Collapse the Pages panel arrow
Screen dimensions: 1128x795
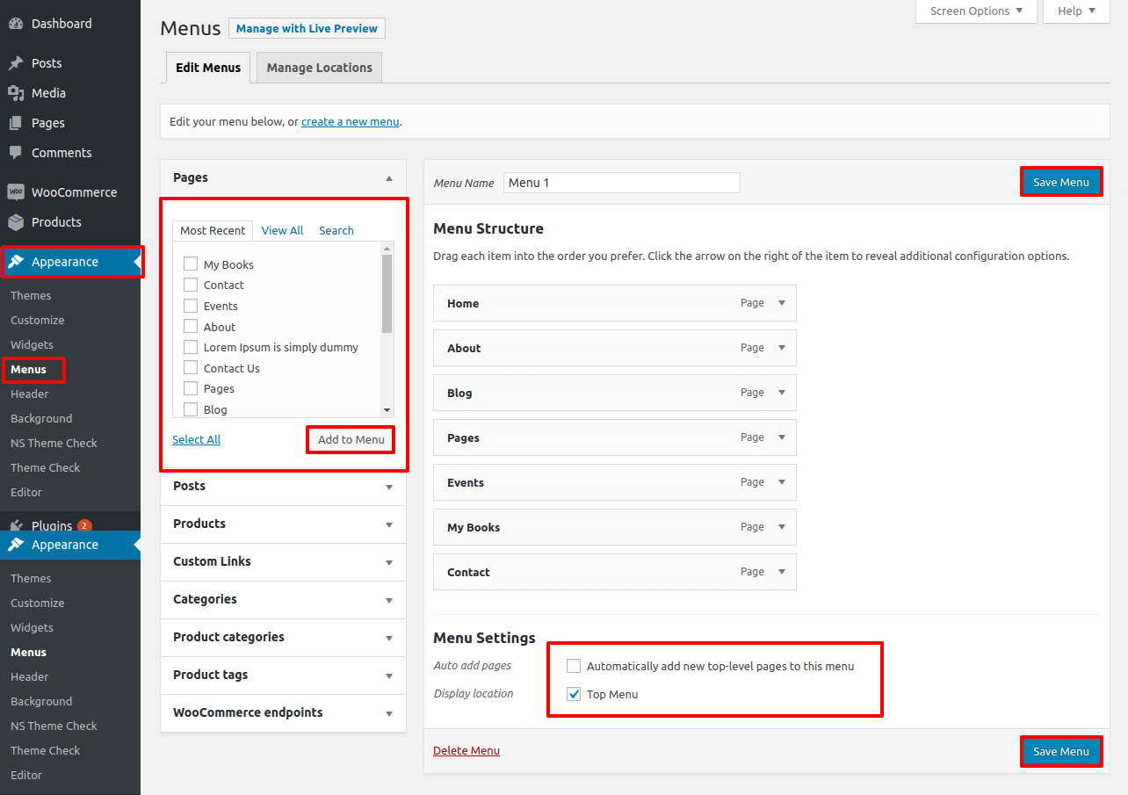click(389, 178)
